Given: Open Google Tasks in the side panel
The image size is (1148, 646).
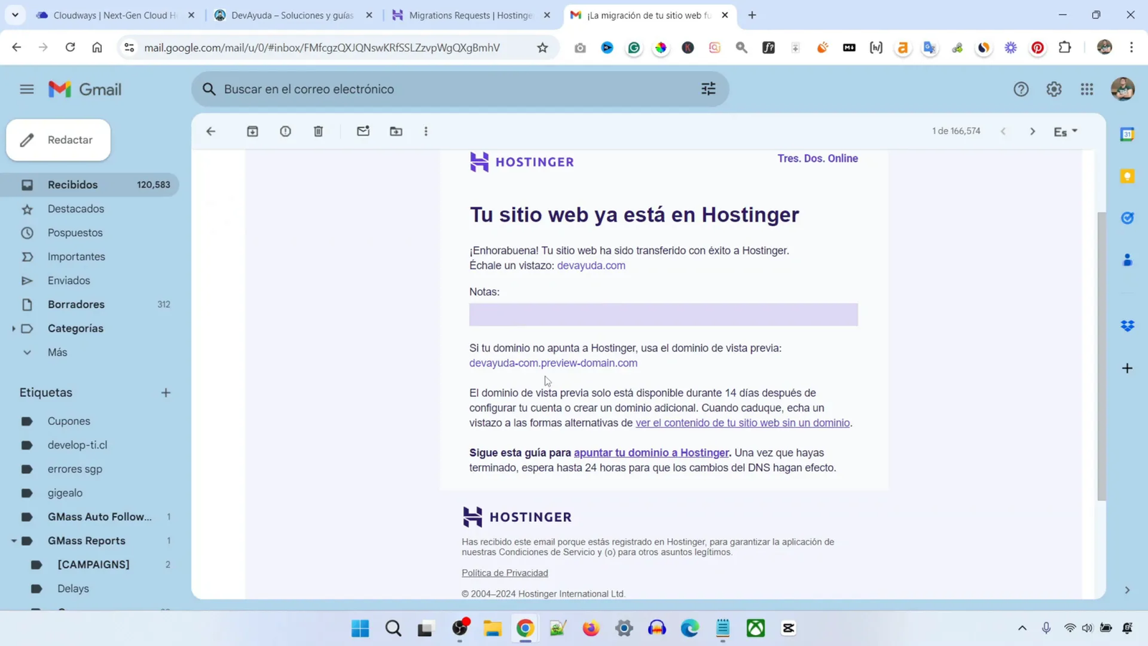Looking at the screenshot, I should coord(1126,217).
